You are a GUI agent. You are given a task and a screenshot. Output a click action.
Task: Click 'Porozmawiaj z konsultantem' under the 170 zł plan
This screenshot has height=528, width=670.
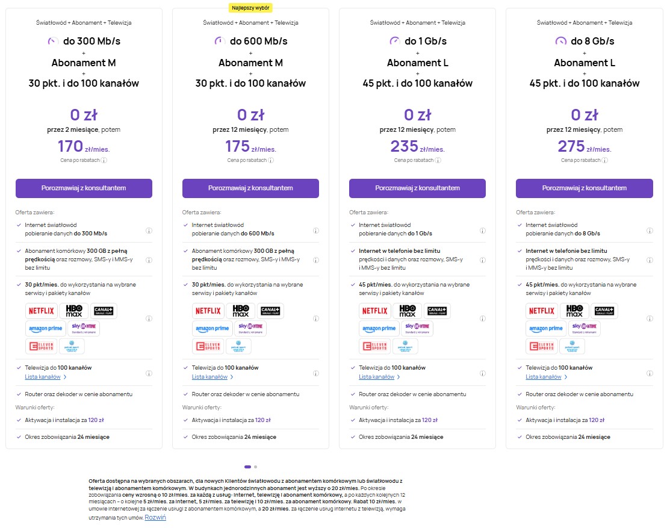[84, 188]
